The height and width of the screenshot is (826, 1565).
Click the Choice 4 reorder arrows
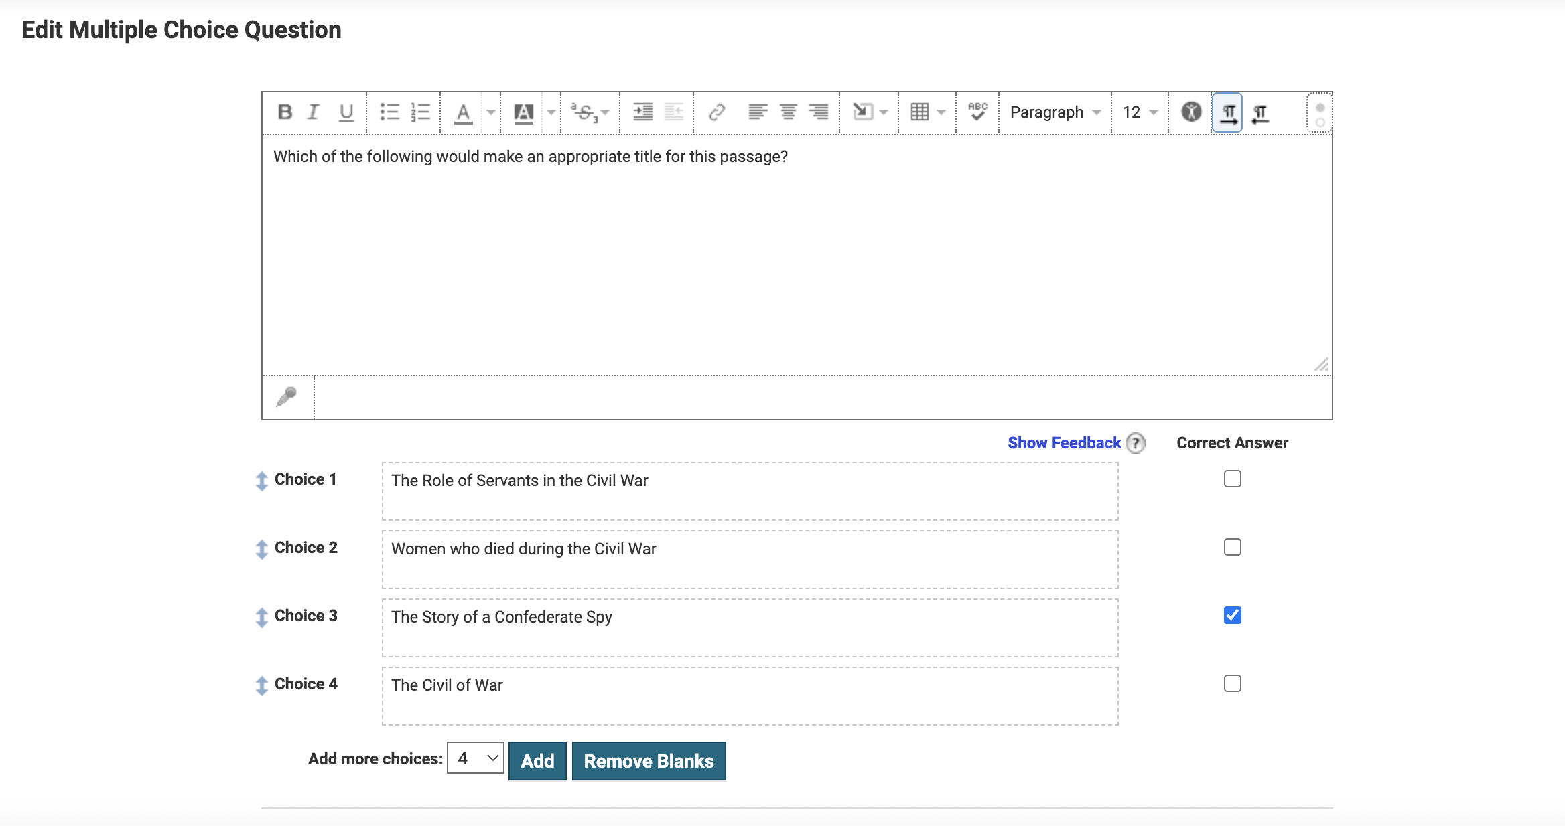(262, 685)
